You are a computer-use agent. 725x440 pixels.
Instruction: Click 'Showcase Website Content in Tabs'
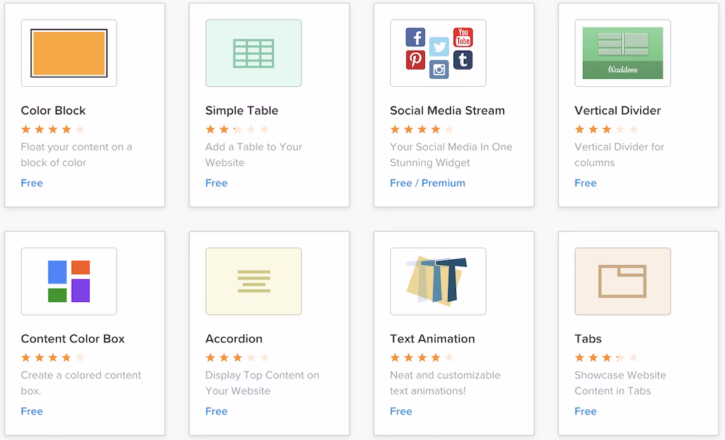(621, 383)
